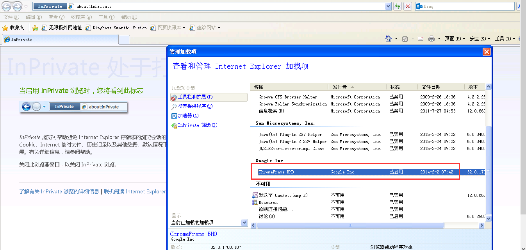Close the 管理加载项 dialog
The height and width of the screenshot is (250, 526).
(487, 52)
